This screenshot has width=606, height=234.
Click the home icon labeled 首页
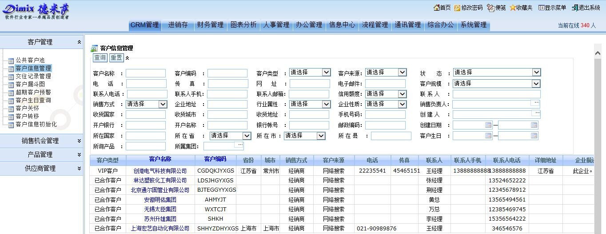pos(436,8)
